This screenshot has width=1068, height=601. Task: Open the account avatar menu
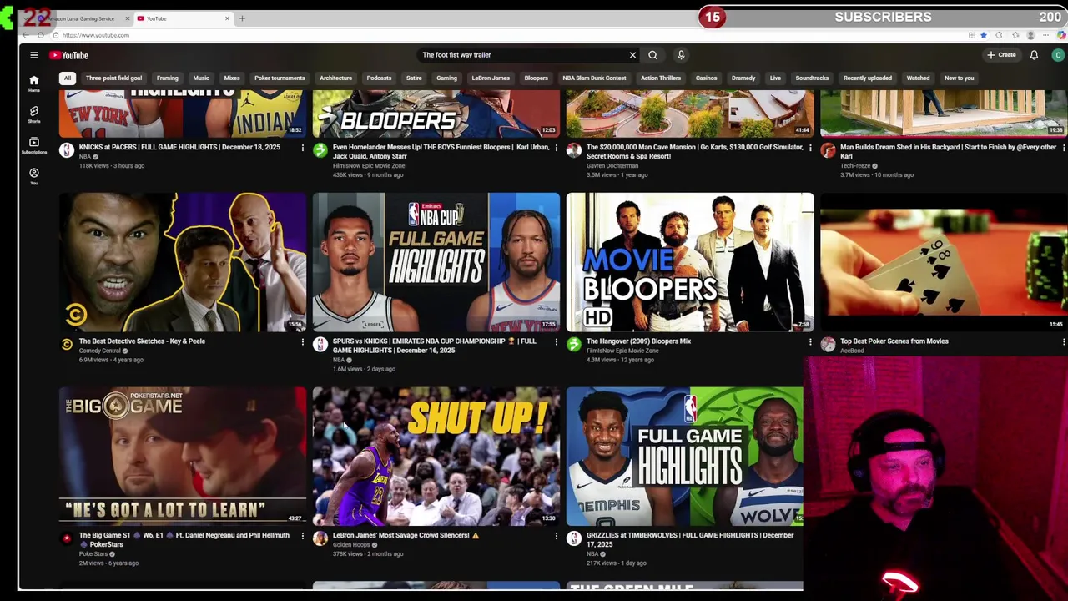point(1058,55)
